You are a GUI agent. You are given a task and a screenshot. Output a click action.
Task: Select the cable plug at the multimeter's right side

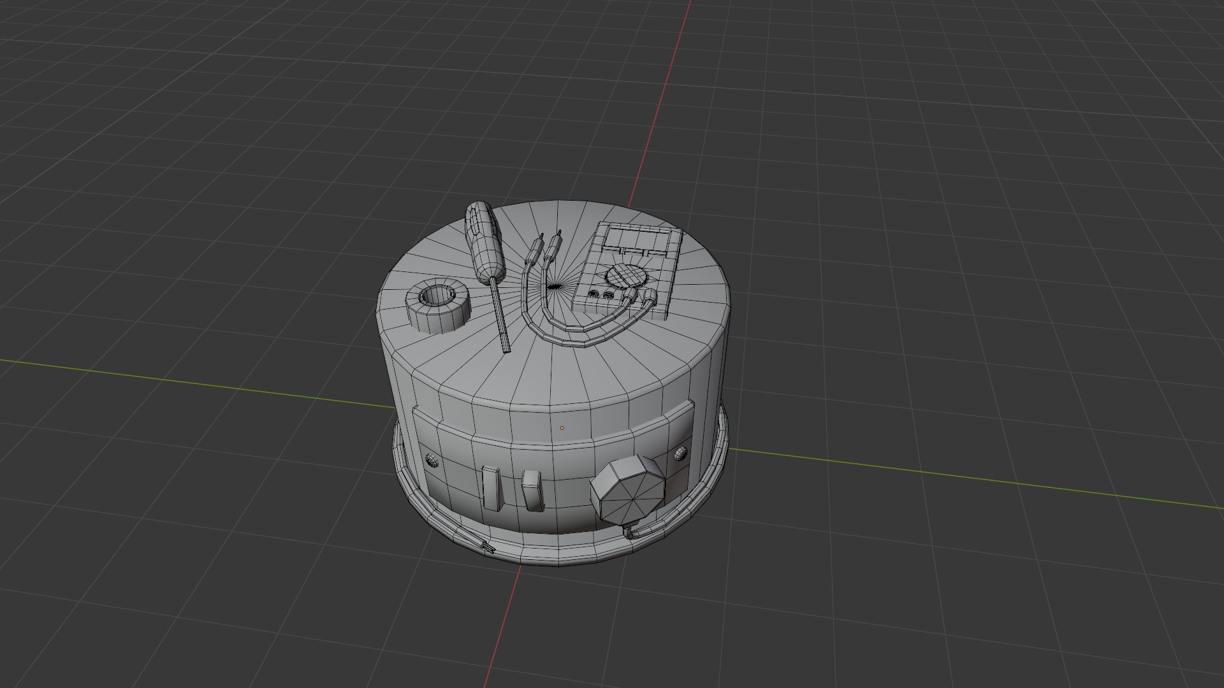(x=649, y=297)
